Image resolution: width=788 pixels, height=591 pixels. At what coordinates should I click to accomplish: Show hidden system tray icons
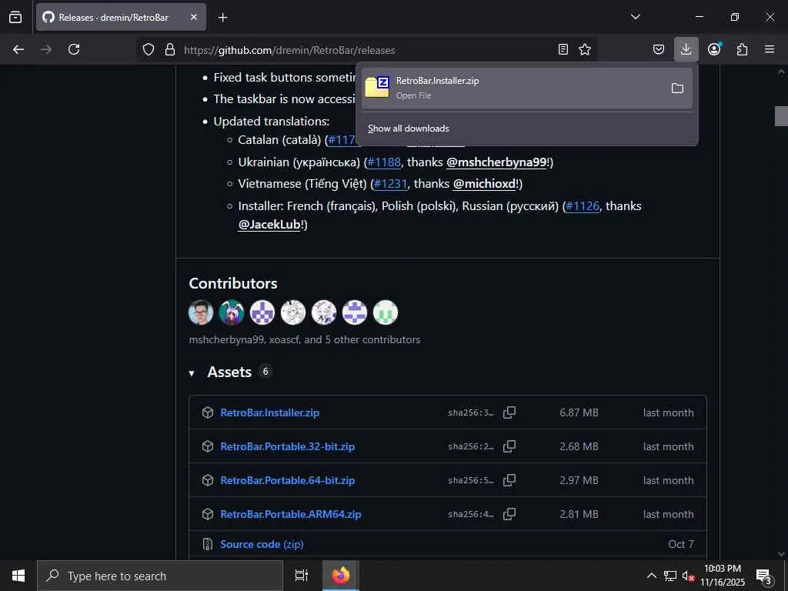[651, 576]
